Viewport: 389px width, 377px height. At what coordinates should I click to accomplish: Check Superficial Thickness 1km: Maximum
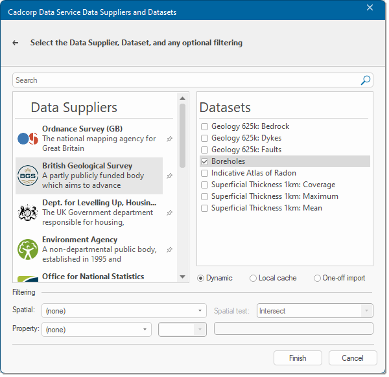pyautogui.click(x=204, y=196)
